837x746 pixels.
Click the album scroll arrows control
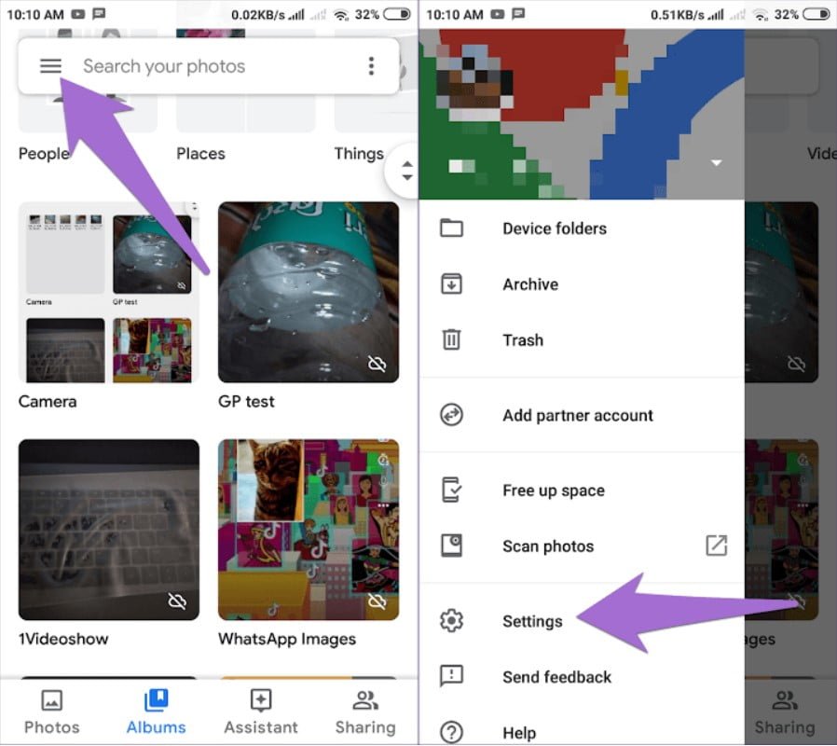[x=406, y=171]
